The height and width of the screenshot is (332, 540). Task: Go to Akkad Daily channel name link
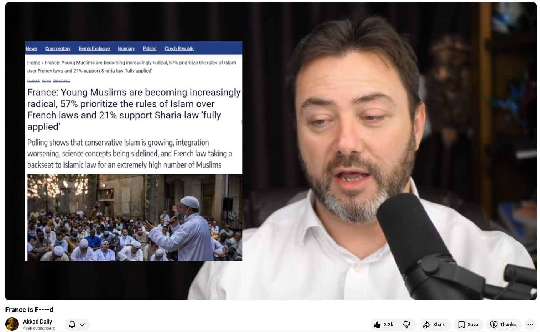pyautogui.click(x=37, y=322)
